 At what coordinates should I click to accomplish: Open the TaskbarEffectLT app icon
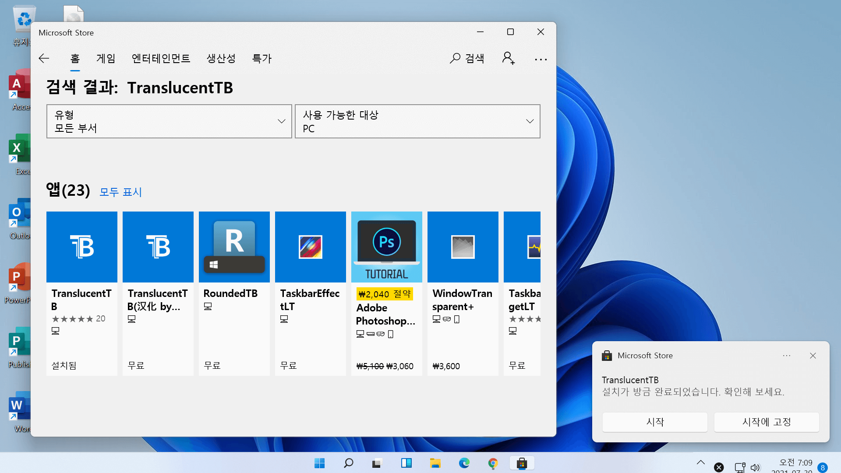pyautogui.click(x=311, y=247)
